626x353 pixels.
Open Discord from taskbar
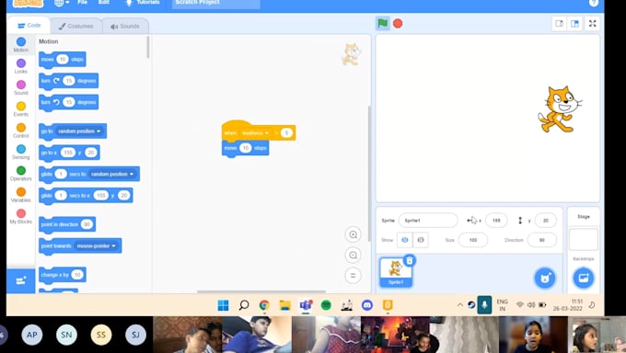367,305
